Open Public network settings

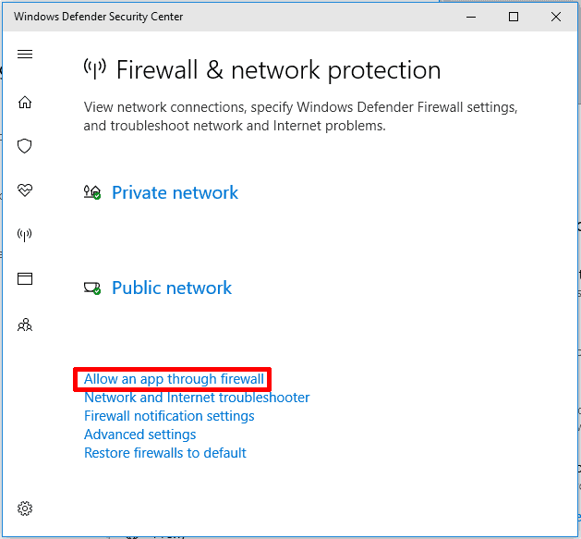click(172, 288)
